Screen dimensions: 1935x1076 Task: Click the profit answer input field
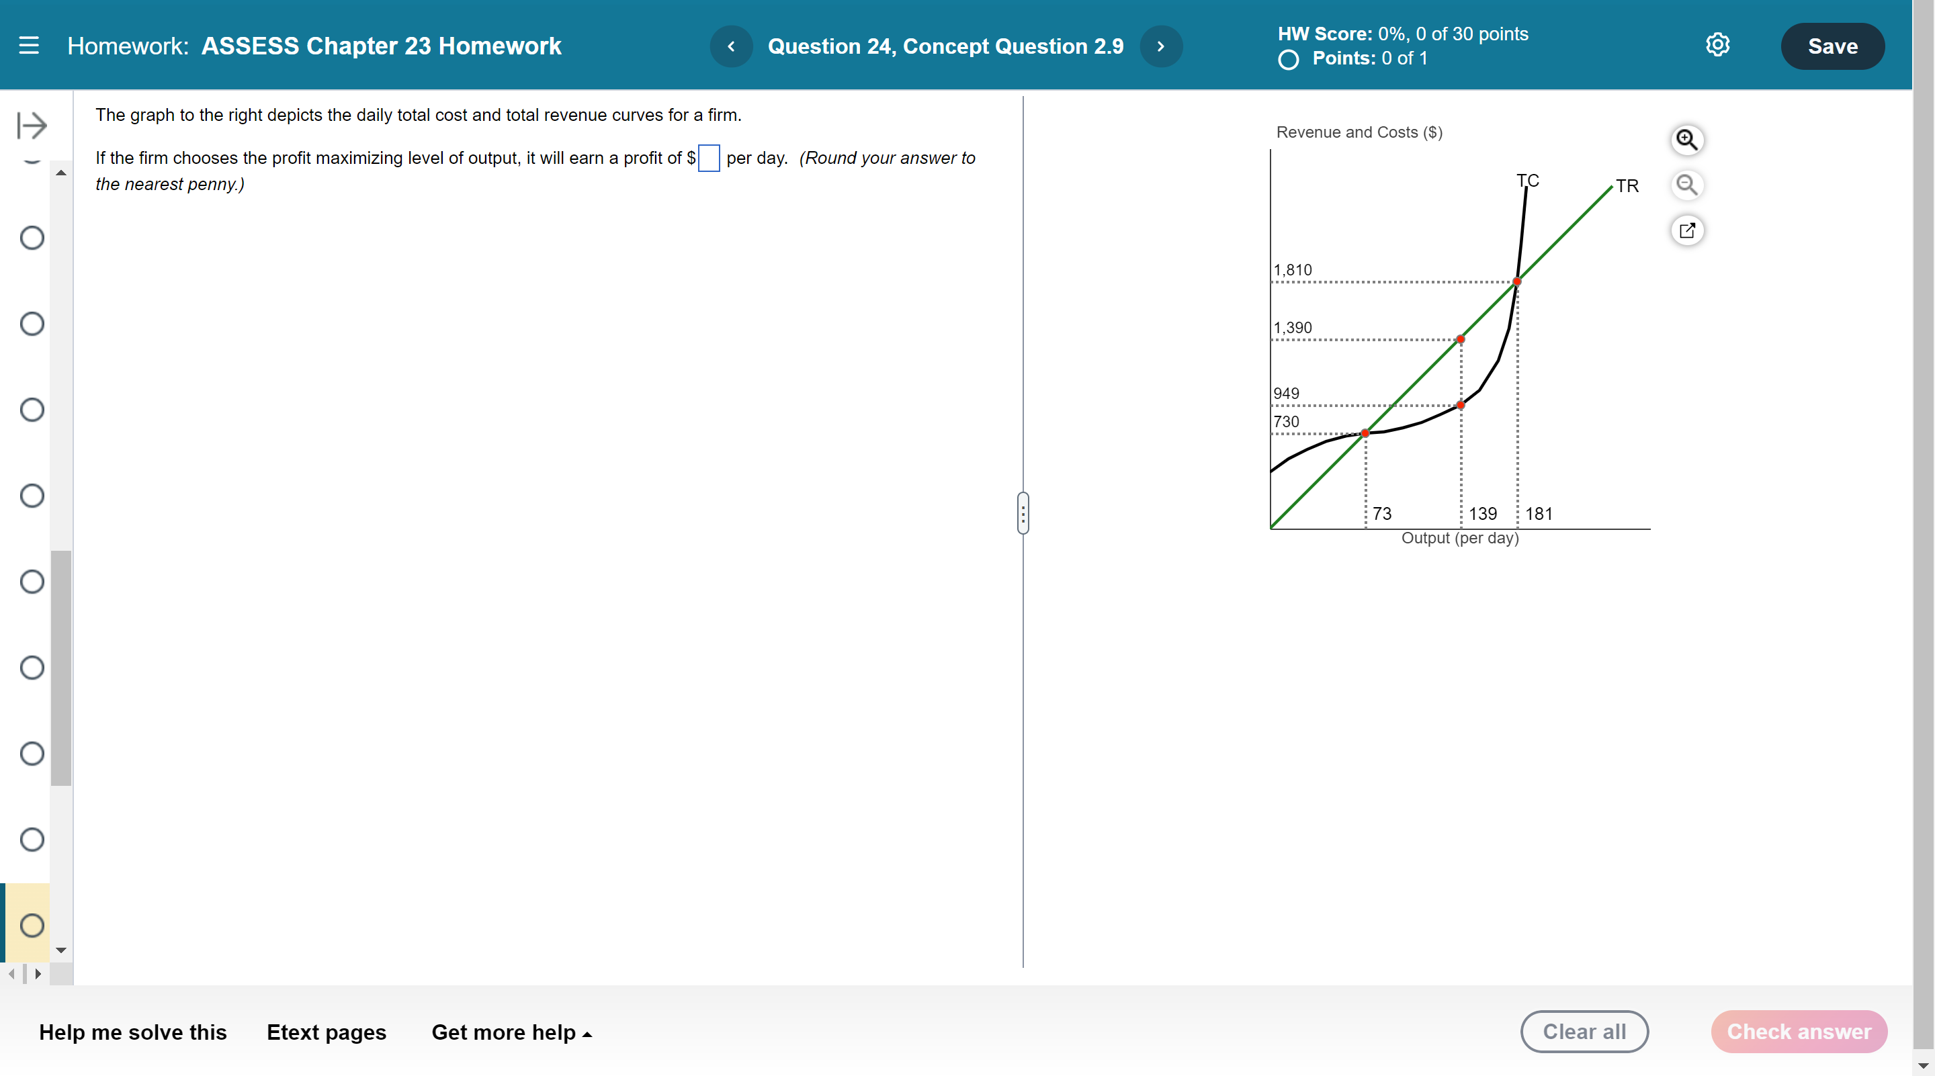(x=709, y=156)
